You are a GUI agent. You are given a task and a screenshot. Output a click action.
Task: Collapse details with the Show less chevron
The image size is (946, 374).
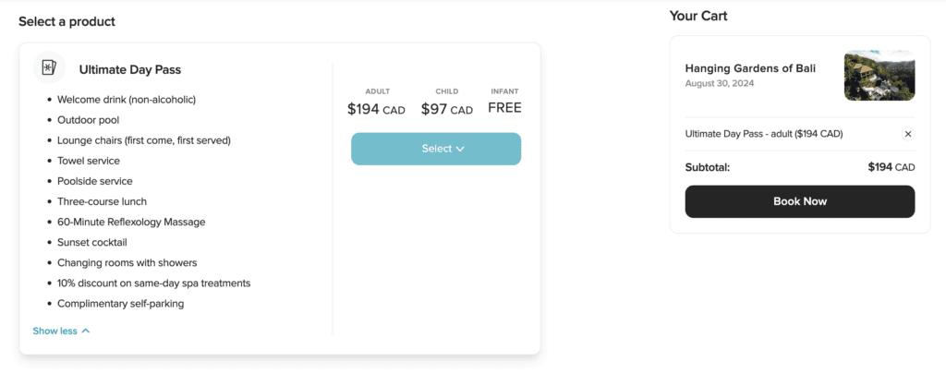(85, 331)
